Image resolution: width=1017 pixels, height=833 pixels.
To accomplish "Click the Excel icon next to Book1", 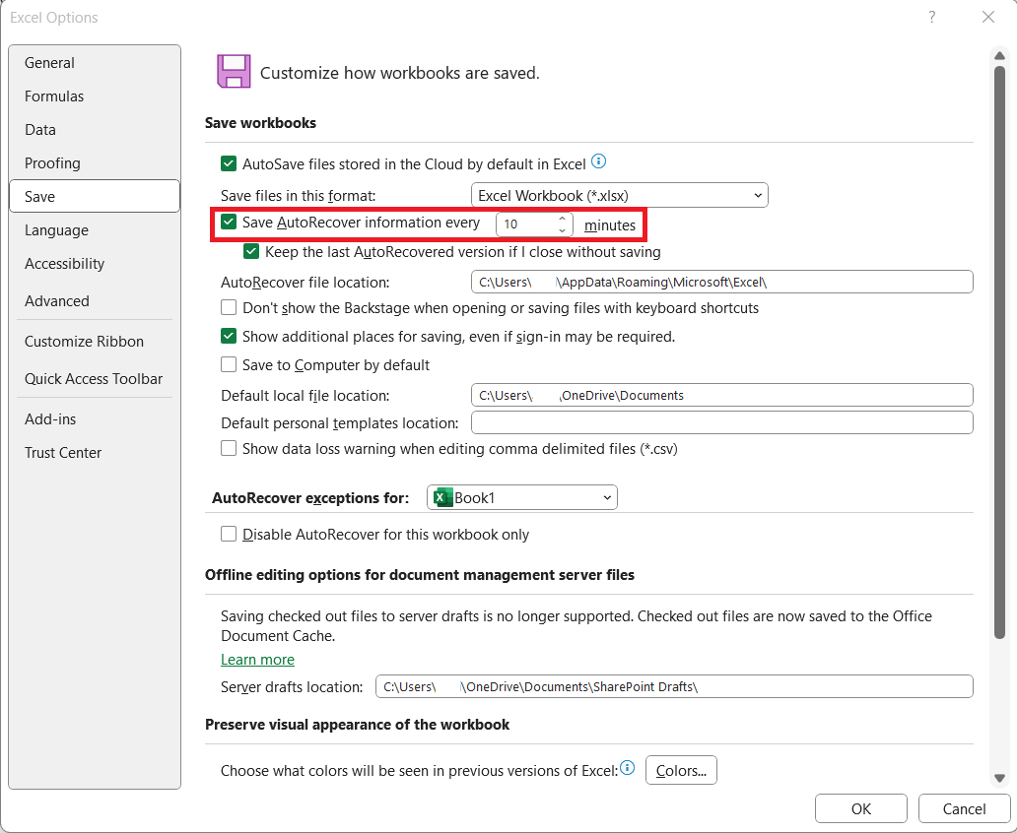I will tap(443, 497).
